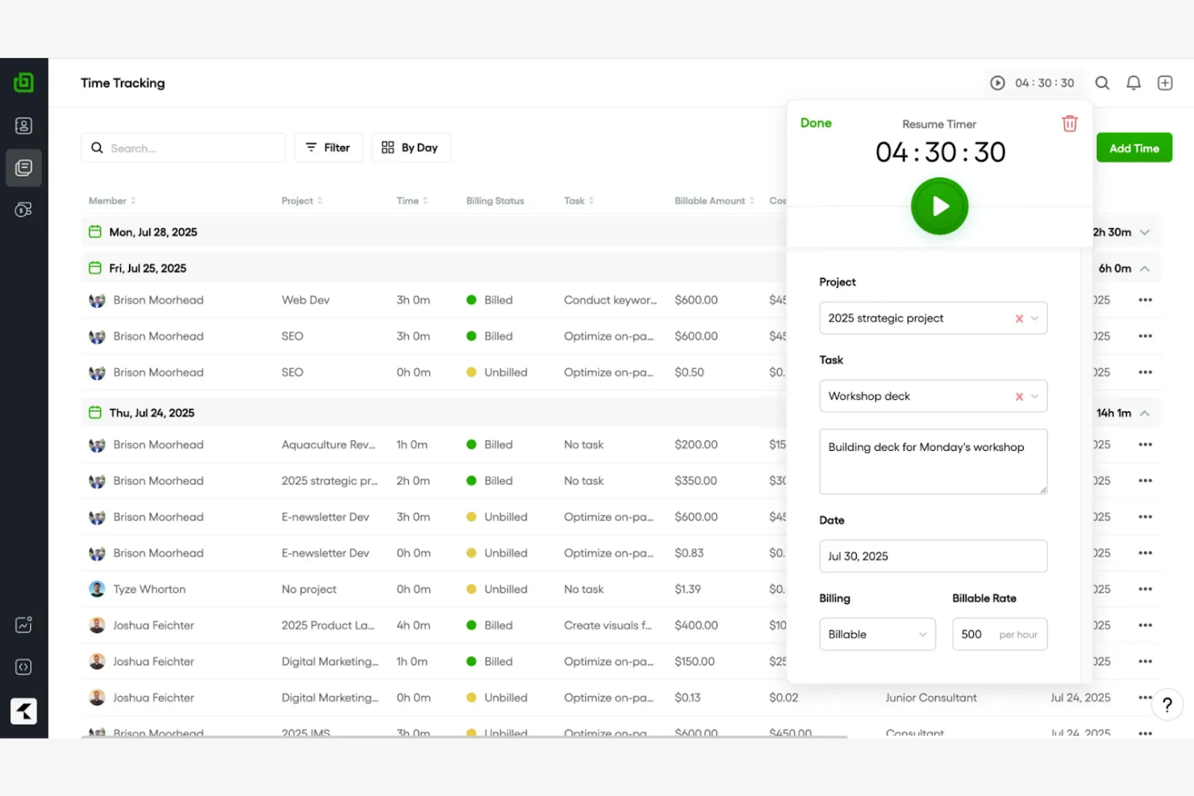
Task: Click the calendar icon beside Fri, Jul 25
Action: pyautogui.click(x=96, y=267)
